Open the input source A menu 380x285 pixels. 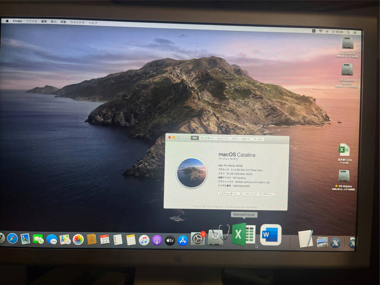(x=314, y=31)
